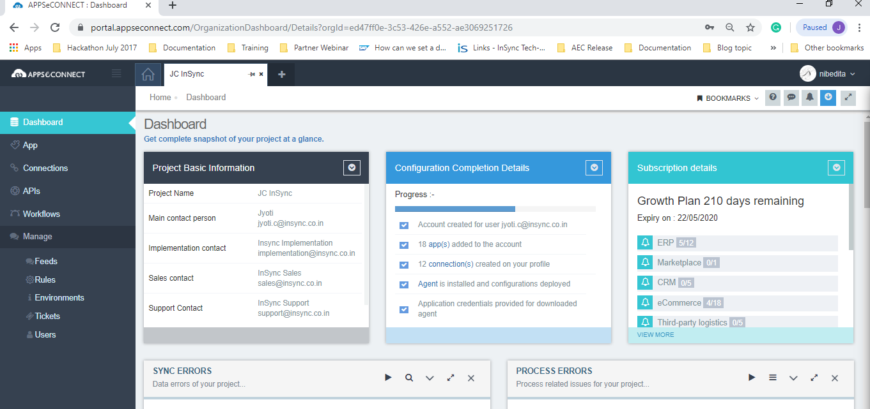Open the help question mark icon

click(x=773, y=98)
